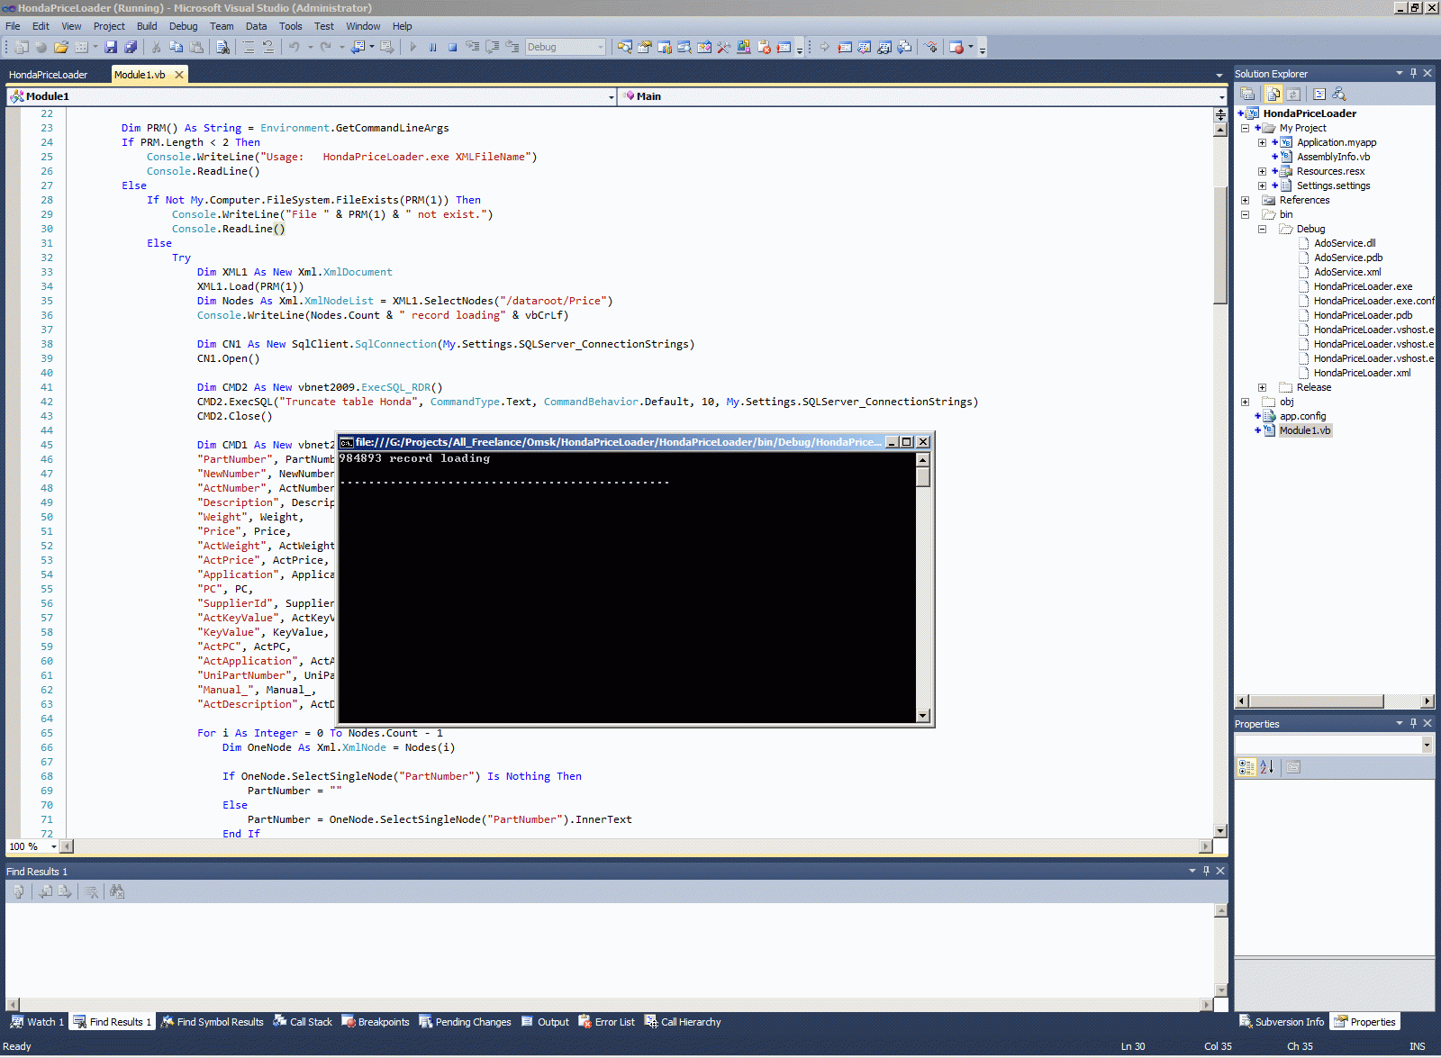Click the Undo arrow icon

(295, 47)
